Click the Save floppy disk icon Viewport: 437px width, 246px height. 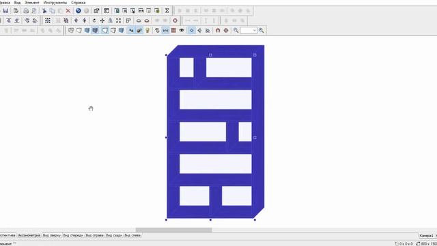click(x=5, y=11)
